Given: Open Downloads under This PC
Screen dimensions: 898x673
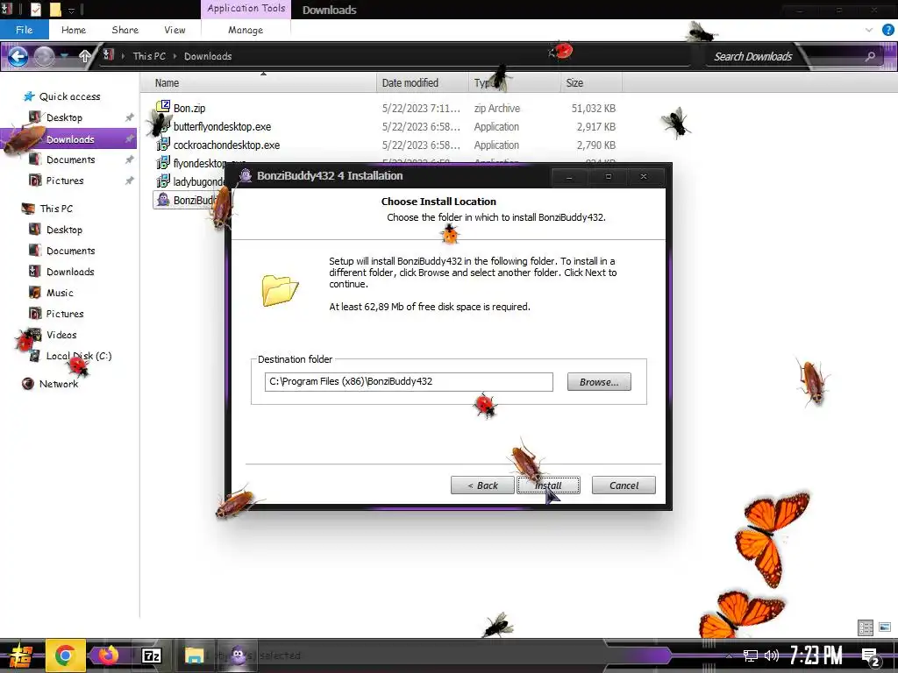Looking at the screenshot, I should (70, 272).
